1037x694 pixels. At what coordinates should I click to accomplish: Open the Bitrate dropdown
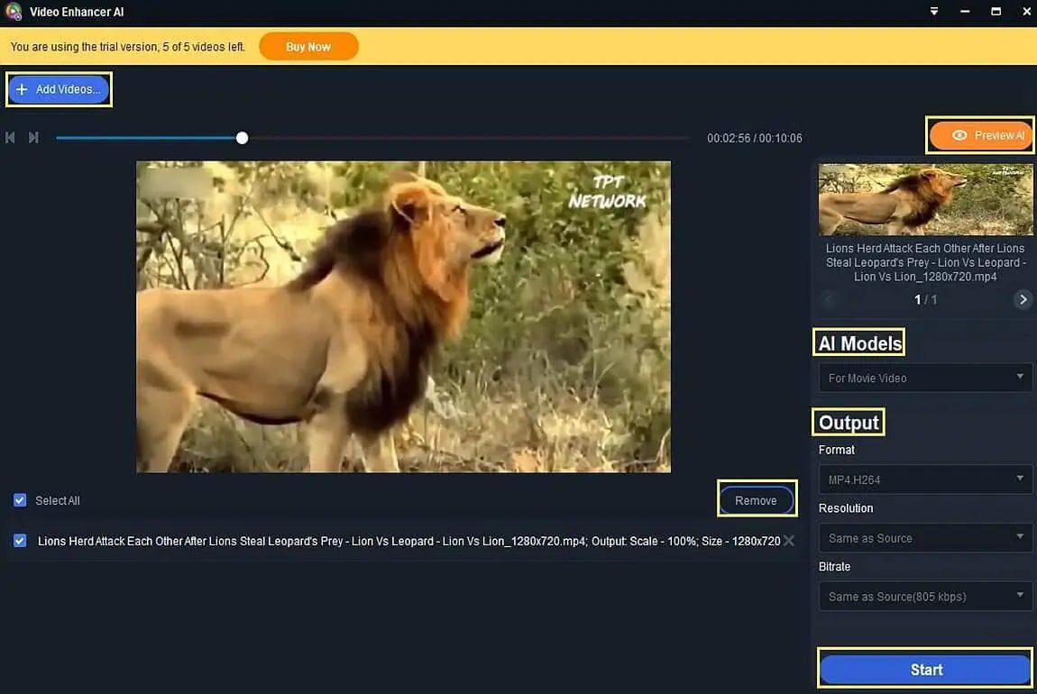(924, 596)
